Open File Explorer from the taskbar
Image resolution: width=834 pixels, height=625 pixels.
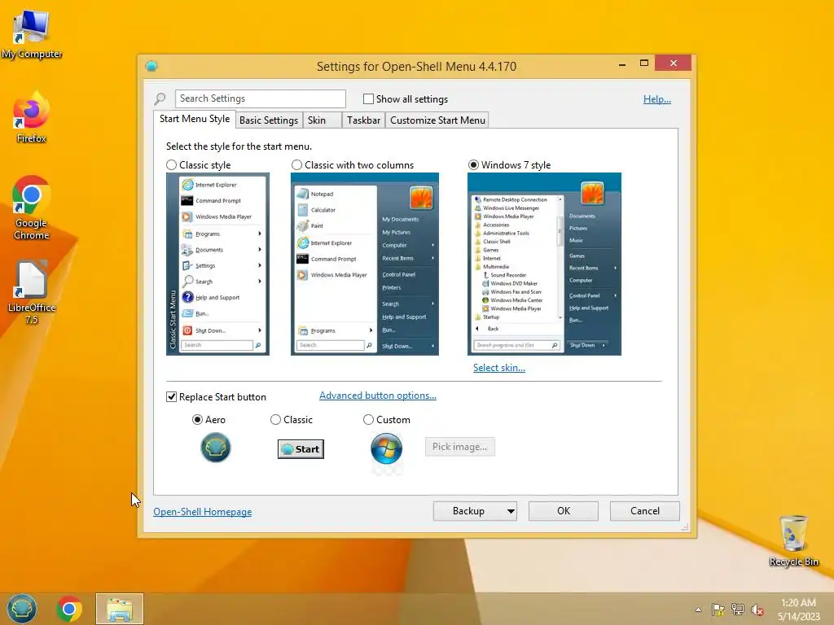(120, 609)
